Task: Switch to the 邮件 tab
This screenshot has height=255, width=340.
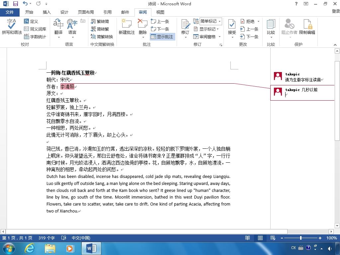Action: (125, 12)
